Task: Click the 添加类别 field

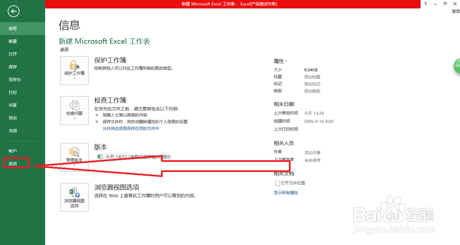Action: (312, 91)
